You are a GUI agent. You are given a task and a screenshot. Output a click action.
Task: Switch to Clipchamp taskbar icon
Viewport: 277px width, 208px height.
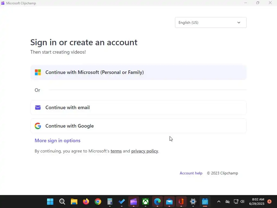134,201
